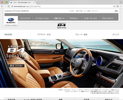
Task: Open the リコール情報 link
Action: point(87,11)
